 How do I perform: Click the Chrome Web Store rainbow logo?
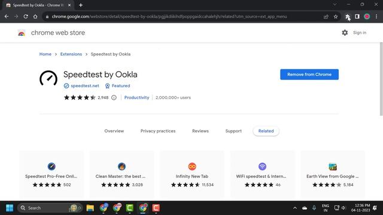[22, 33]
